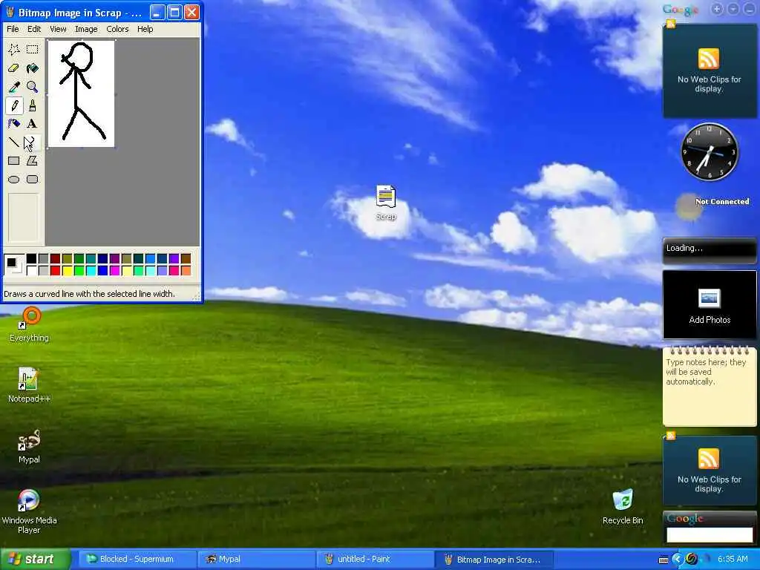
Task: Pick the white palette swatch
Action: point(31,270)
